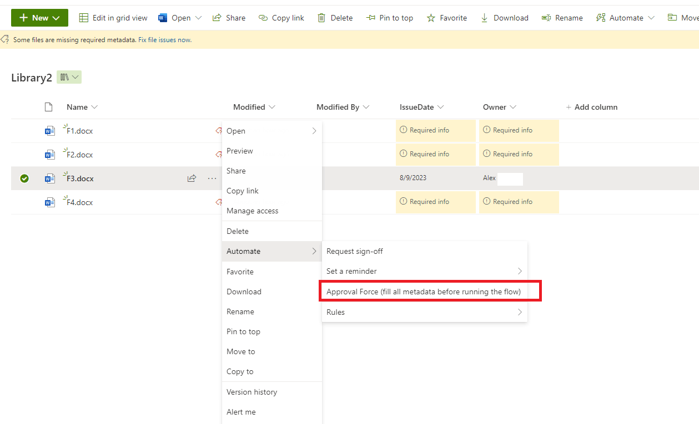Add a new column to the library
The image size is (699, 424).
[x=592, y=106]
